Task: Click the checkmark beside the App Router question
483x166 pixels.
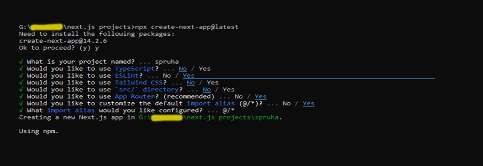Action: click(21, 96)
